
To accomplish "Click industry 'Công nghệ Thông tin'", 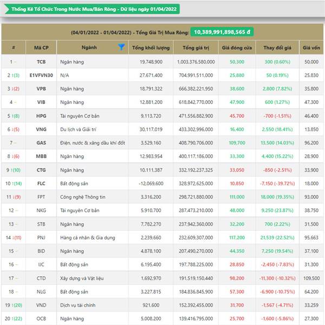I will click(x=83, y=197).
